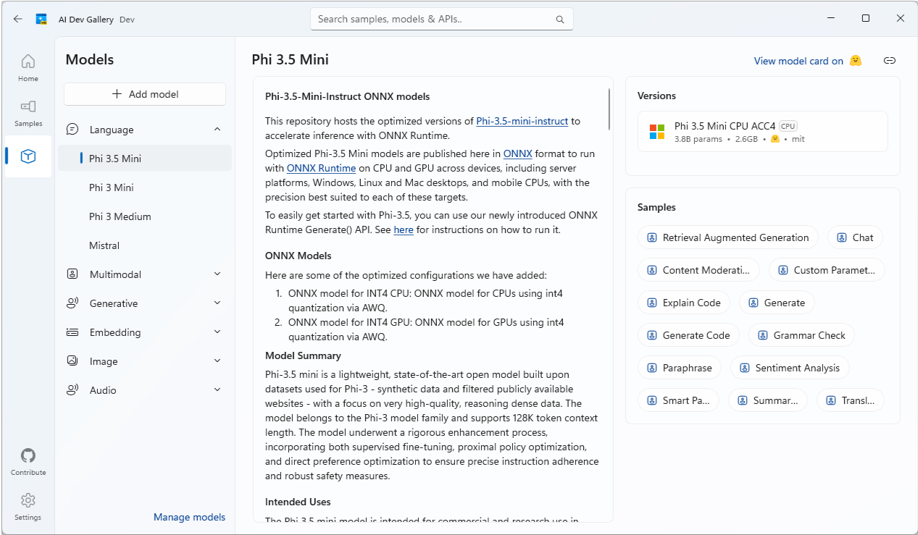The image size is (918, 535).
Task: Expand the Generative category
Action: (217, 303)
